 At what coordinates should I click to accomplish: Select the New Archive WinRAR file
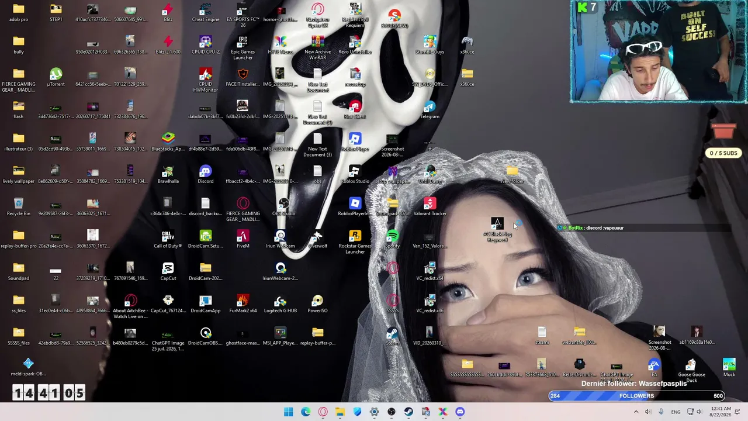pos(317,48)
